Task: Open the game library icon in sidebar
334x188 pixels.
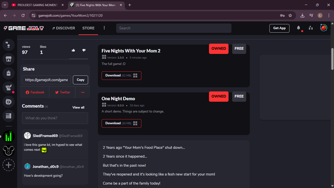Action: coord(9,116)
